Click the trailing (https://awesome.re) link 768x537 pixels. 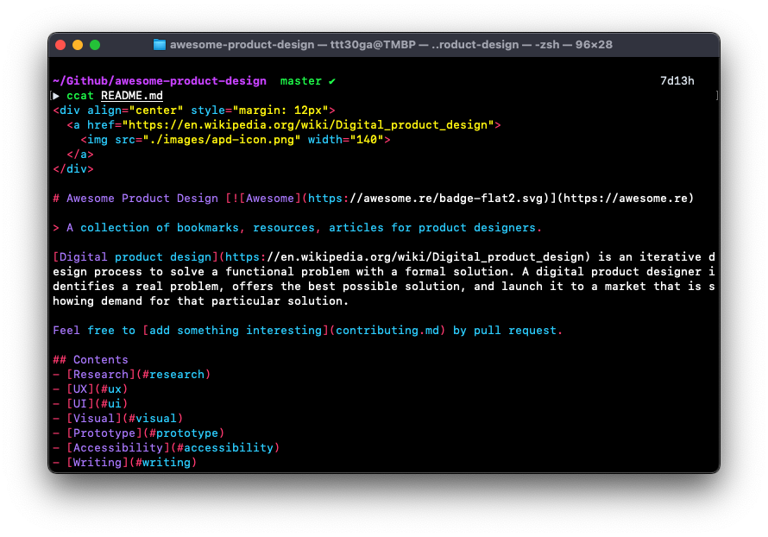pyautogui.click(x=626, y=199)
